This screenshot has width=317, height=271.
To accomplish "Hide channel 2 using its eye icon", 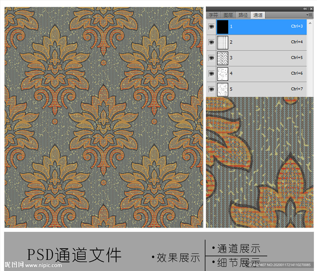I will pos(211,42).
